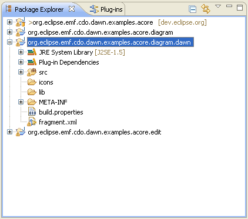Select the JRE System Library entry
Screen dimensions: 248x219
(x=66, y=52)
